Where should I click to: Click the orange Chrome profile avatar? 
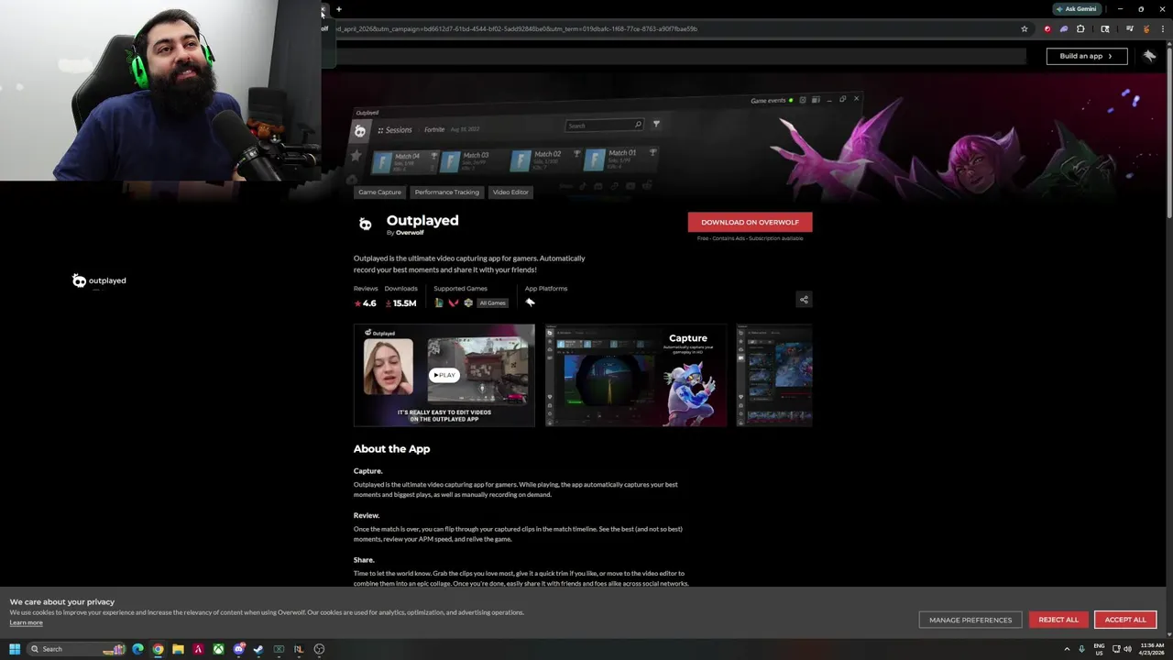[x=1146, y=28]
